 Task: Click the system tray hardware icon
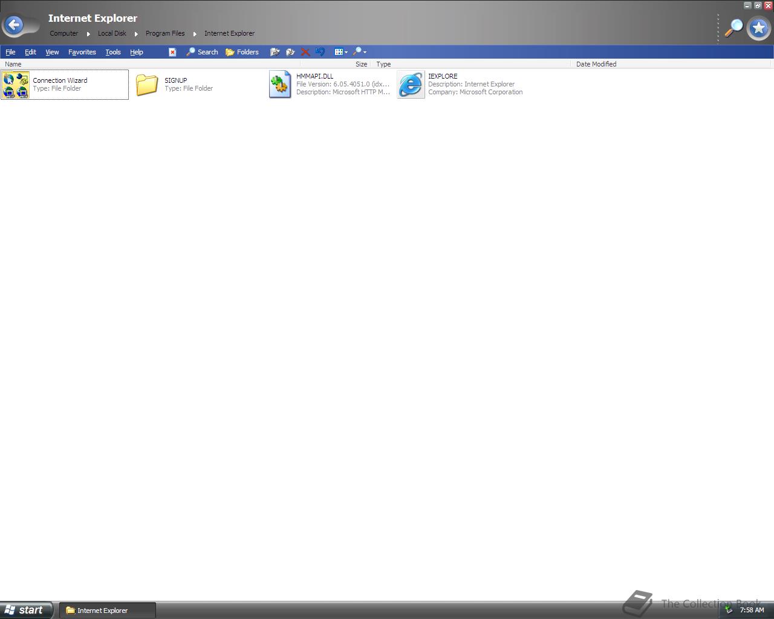[729, 610]
